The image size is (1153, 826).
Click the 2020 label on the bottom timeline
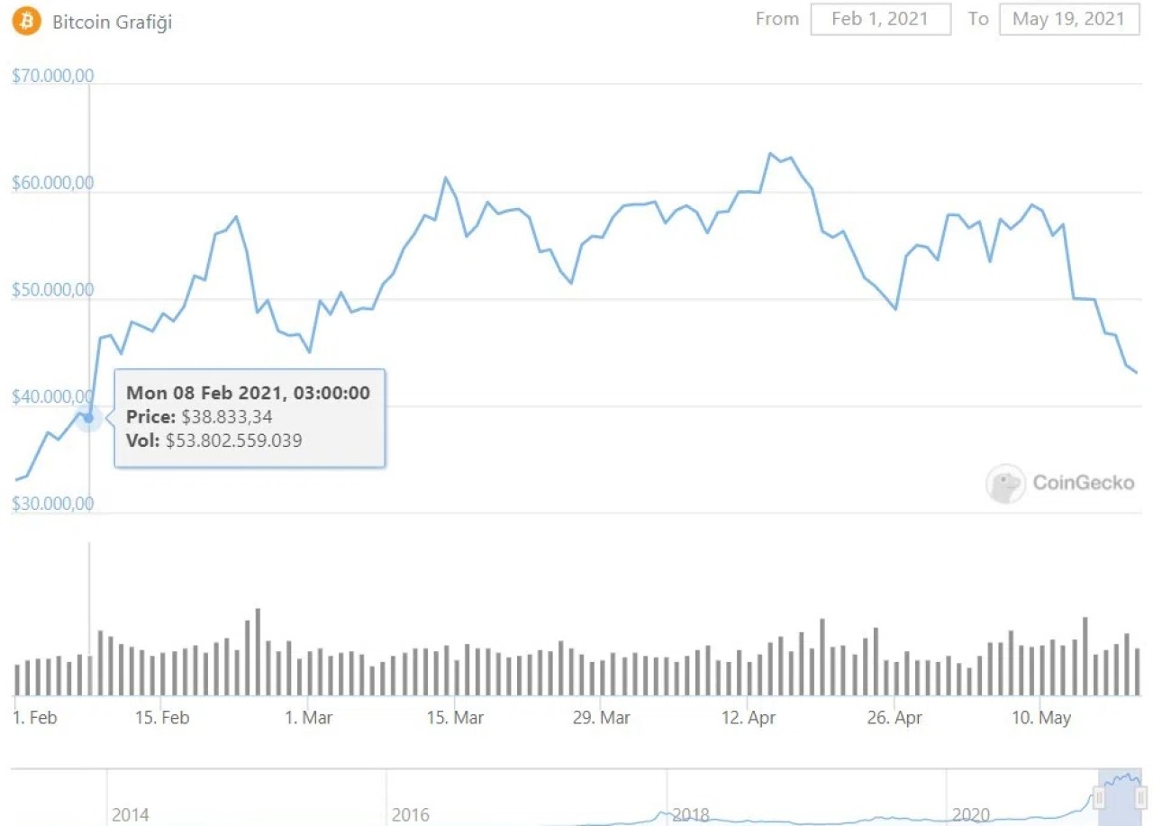click(973, 814)
